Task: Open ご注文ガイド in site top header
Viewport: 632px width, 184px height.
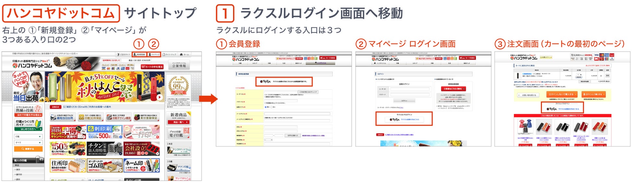Action: point(123,55)
